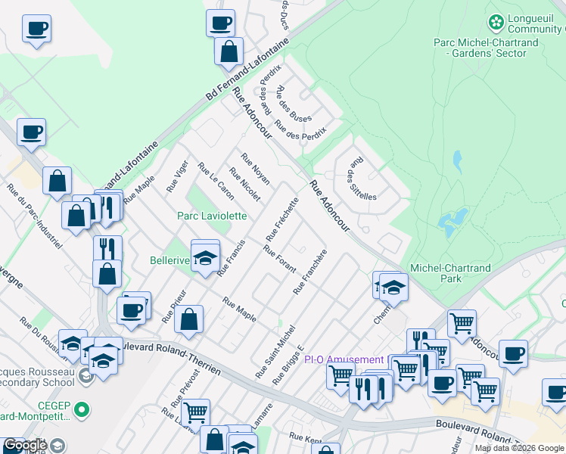
Task: Click the Rue des Buses street label
Action: coord(294,104)
